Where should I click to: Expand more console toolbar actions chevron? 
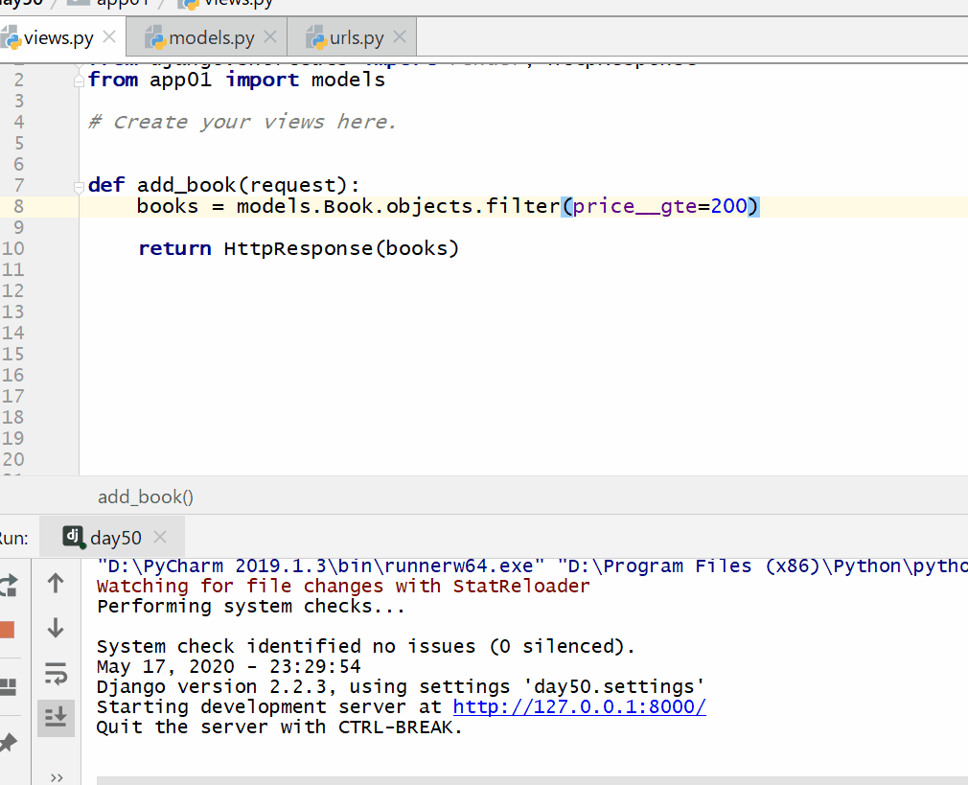click(56, 776)
